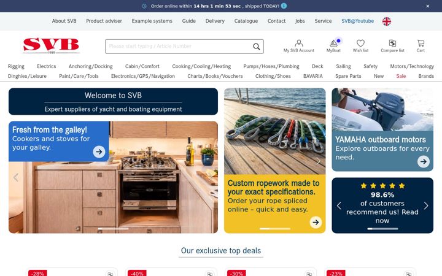Open the Service link
Image resolution: width=442 pixels, height=276 pixels.
click(323, 21)
